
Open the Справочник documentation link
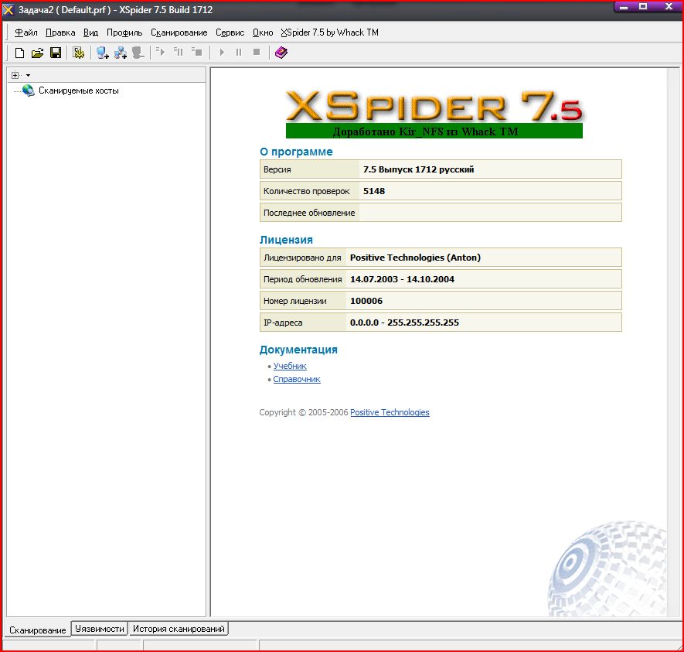coord(297,379)
